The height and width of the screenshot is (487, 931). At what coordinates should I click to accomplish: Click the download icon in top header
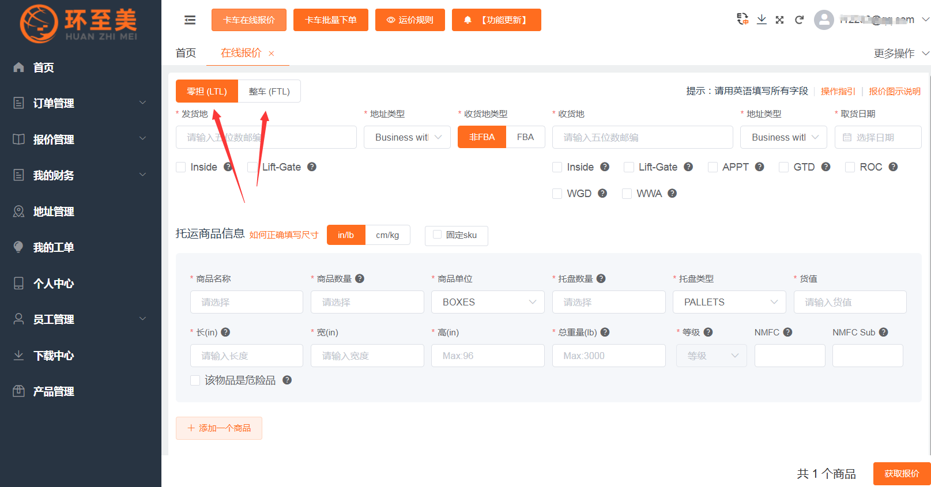(x=762, y=20)
